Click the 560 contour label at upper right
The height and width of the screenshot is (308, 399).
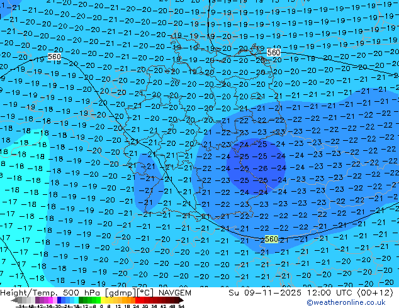point(274,53)
